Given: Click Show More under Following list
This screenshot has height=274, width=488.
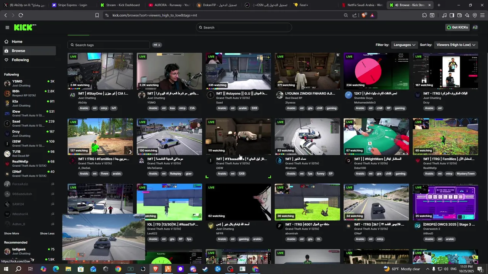Looking at the screenshot, I should point(11,233).
